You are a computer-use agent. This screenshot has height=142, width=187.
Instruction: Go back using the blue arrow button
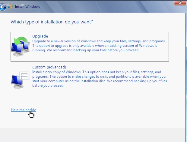coord(2,7)
